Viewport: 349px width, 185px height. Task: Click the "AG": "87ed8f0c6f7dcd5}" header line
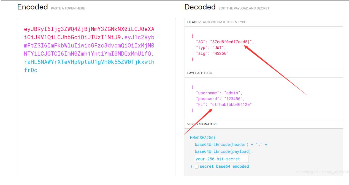click(225, 42)
